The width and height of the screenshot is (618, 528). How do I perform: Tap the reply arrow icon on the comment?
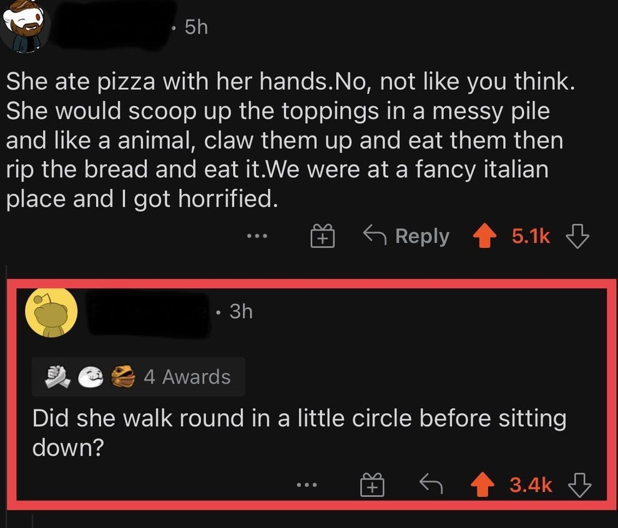431,483
